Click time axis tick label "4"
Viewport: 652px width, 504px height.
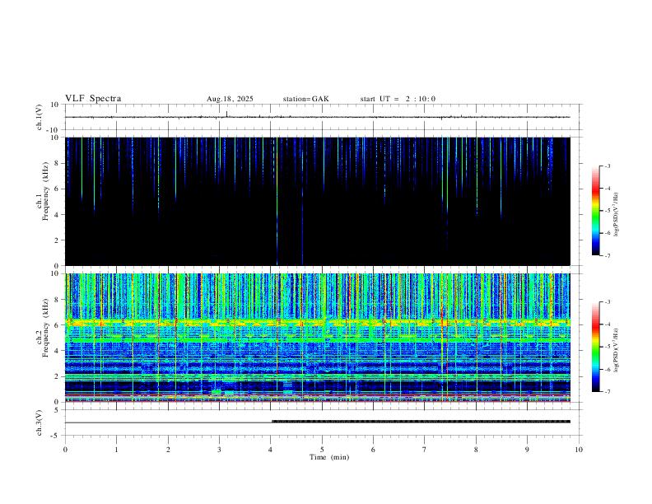click(271, 450)
